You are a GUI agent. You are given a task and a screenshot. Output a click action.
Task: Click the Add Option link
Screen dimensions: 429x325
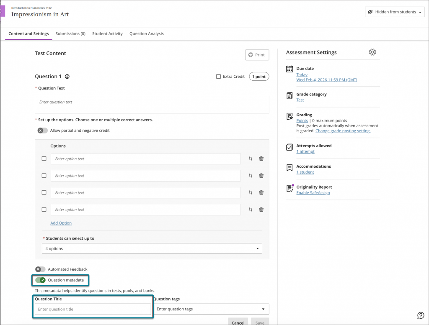61,223
